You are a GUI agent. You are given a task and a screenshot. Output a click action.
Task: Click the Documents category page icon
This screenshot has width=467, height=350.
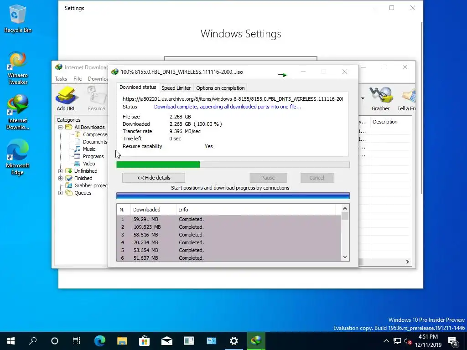[78, 142]
